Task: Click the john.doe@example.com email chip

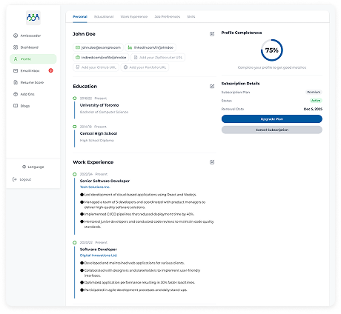Action: pos(98,47)
